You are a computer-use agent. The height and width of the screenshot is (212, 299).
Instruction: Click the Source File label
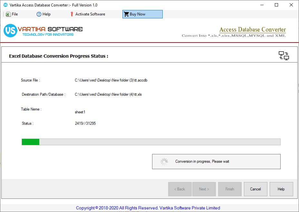tap(30, 80)
